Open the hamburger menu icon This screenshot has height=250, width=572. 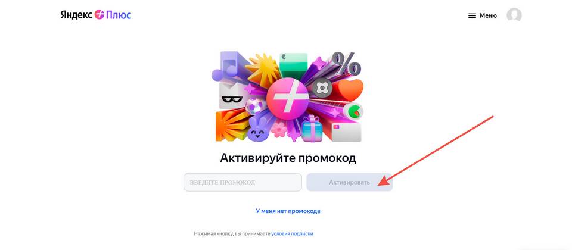pos(472,15)
